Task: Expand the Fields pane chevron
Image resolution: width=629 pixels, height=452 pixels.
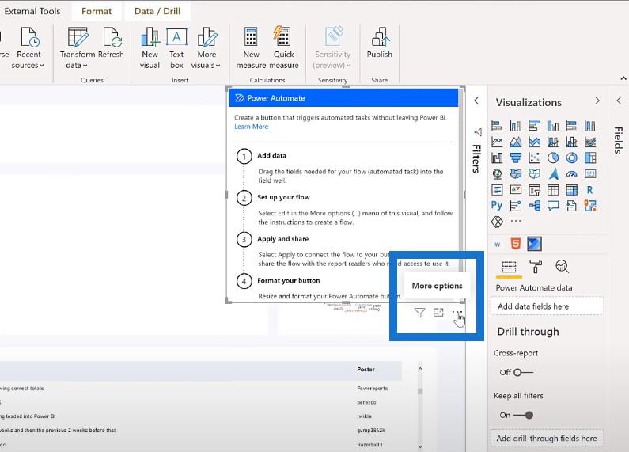Action: click(x=619, y=101)
